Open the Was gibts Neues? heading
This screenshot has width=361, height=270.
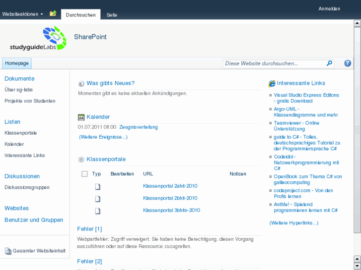pos(111,83)
